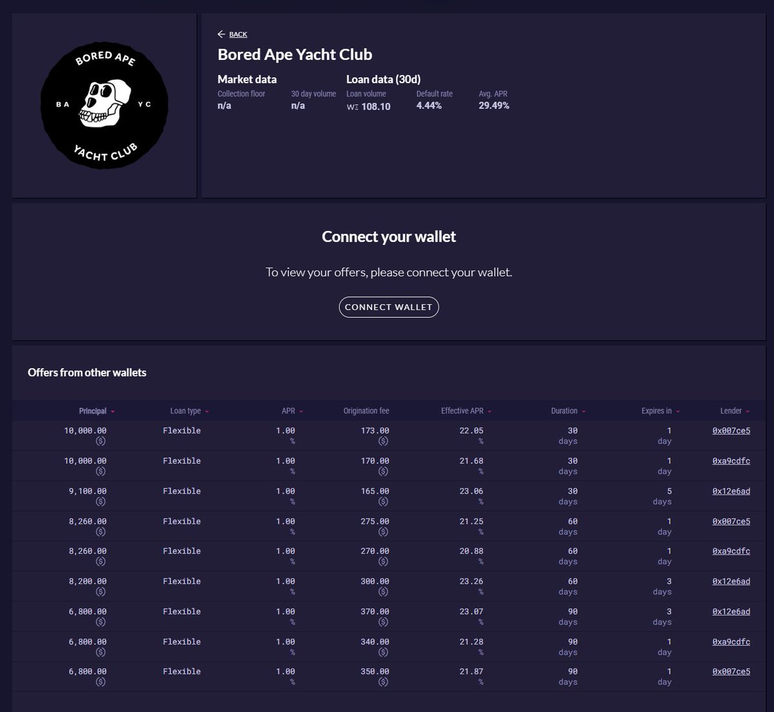This screenshot has width=774, height=712.
Task: Select the 20.88 effective APR value
Action: pos(471,551)
